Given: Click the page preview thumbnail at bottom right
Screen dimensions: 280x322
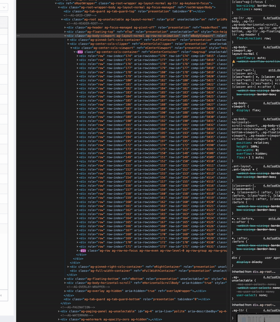Looking at the screenshot, I should tap(259, 318).
